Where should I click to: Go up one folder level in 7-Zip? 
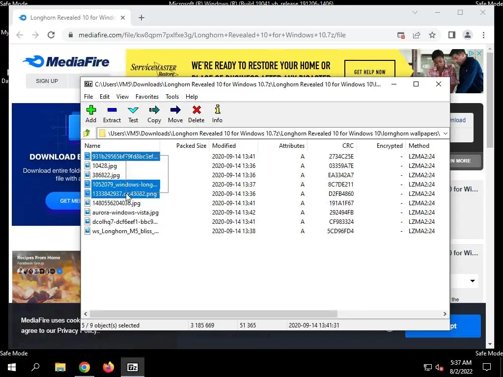point(87,133)
